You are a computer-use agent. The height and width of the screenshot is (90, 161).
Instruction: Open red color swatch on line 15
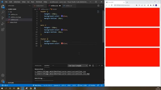tap(62, 43)
